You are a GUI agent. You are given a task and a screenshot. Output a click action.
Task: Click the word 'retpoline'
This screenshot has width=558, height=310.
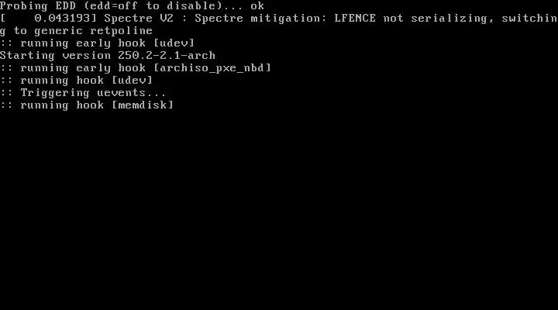[x=122, y=31]
